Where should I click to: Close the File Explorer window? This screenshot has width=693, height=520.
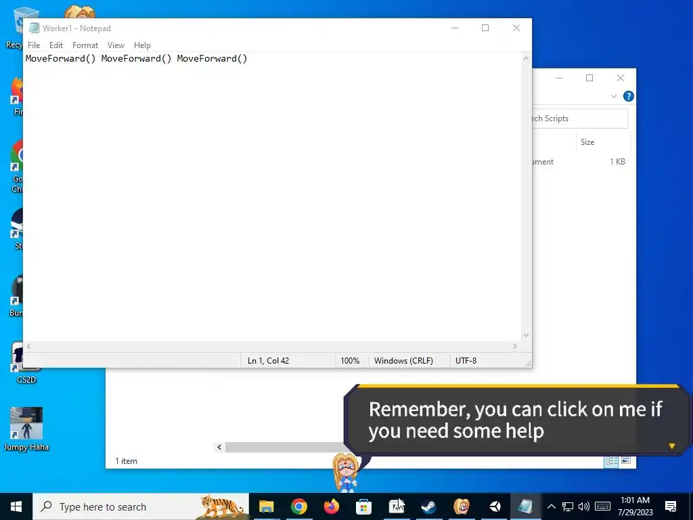[x=621, y=79]
